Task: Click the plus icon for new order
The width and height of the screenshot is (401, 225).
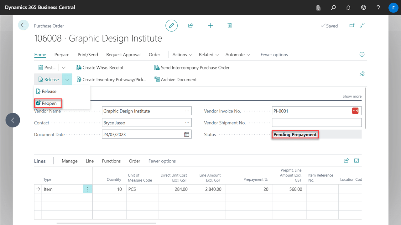Action: pos(210,26)
